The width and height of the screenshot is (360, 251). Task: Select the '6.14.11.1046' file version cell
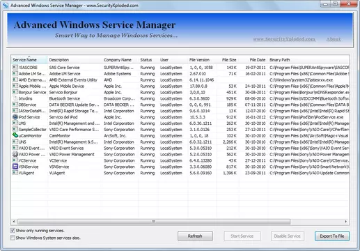point(201,80)
